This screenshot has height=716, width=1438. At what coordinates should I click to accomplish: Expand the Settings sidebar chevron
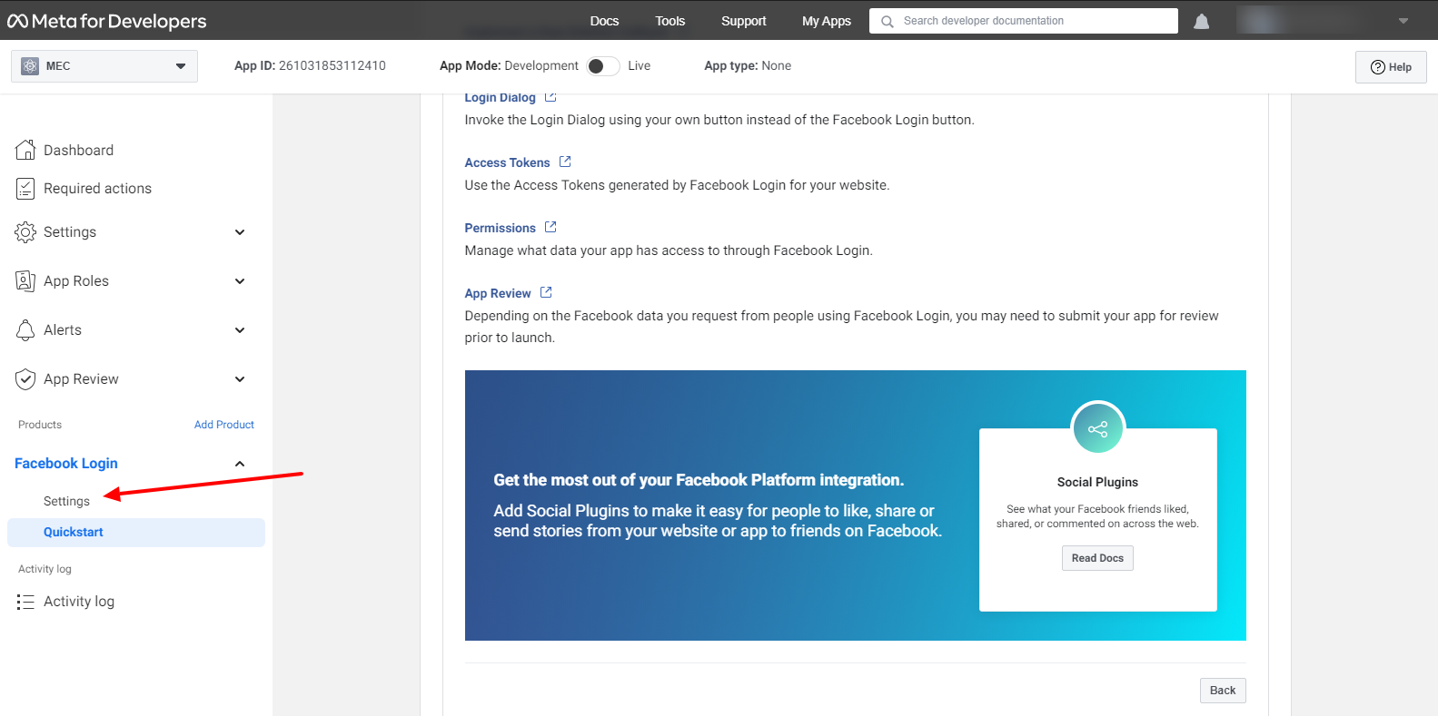click(240, 232)
